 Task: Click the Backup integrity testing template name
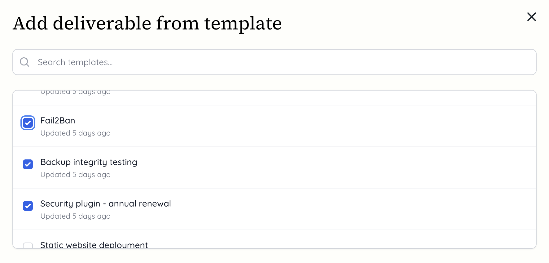[x=89, y=162]
